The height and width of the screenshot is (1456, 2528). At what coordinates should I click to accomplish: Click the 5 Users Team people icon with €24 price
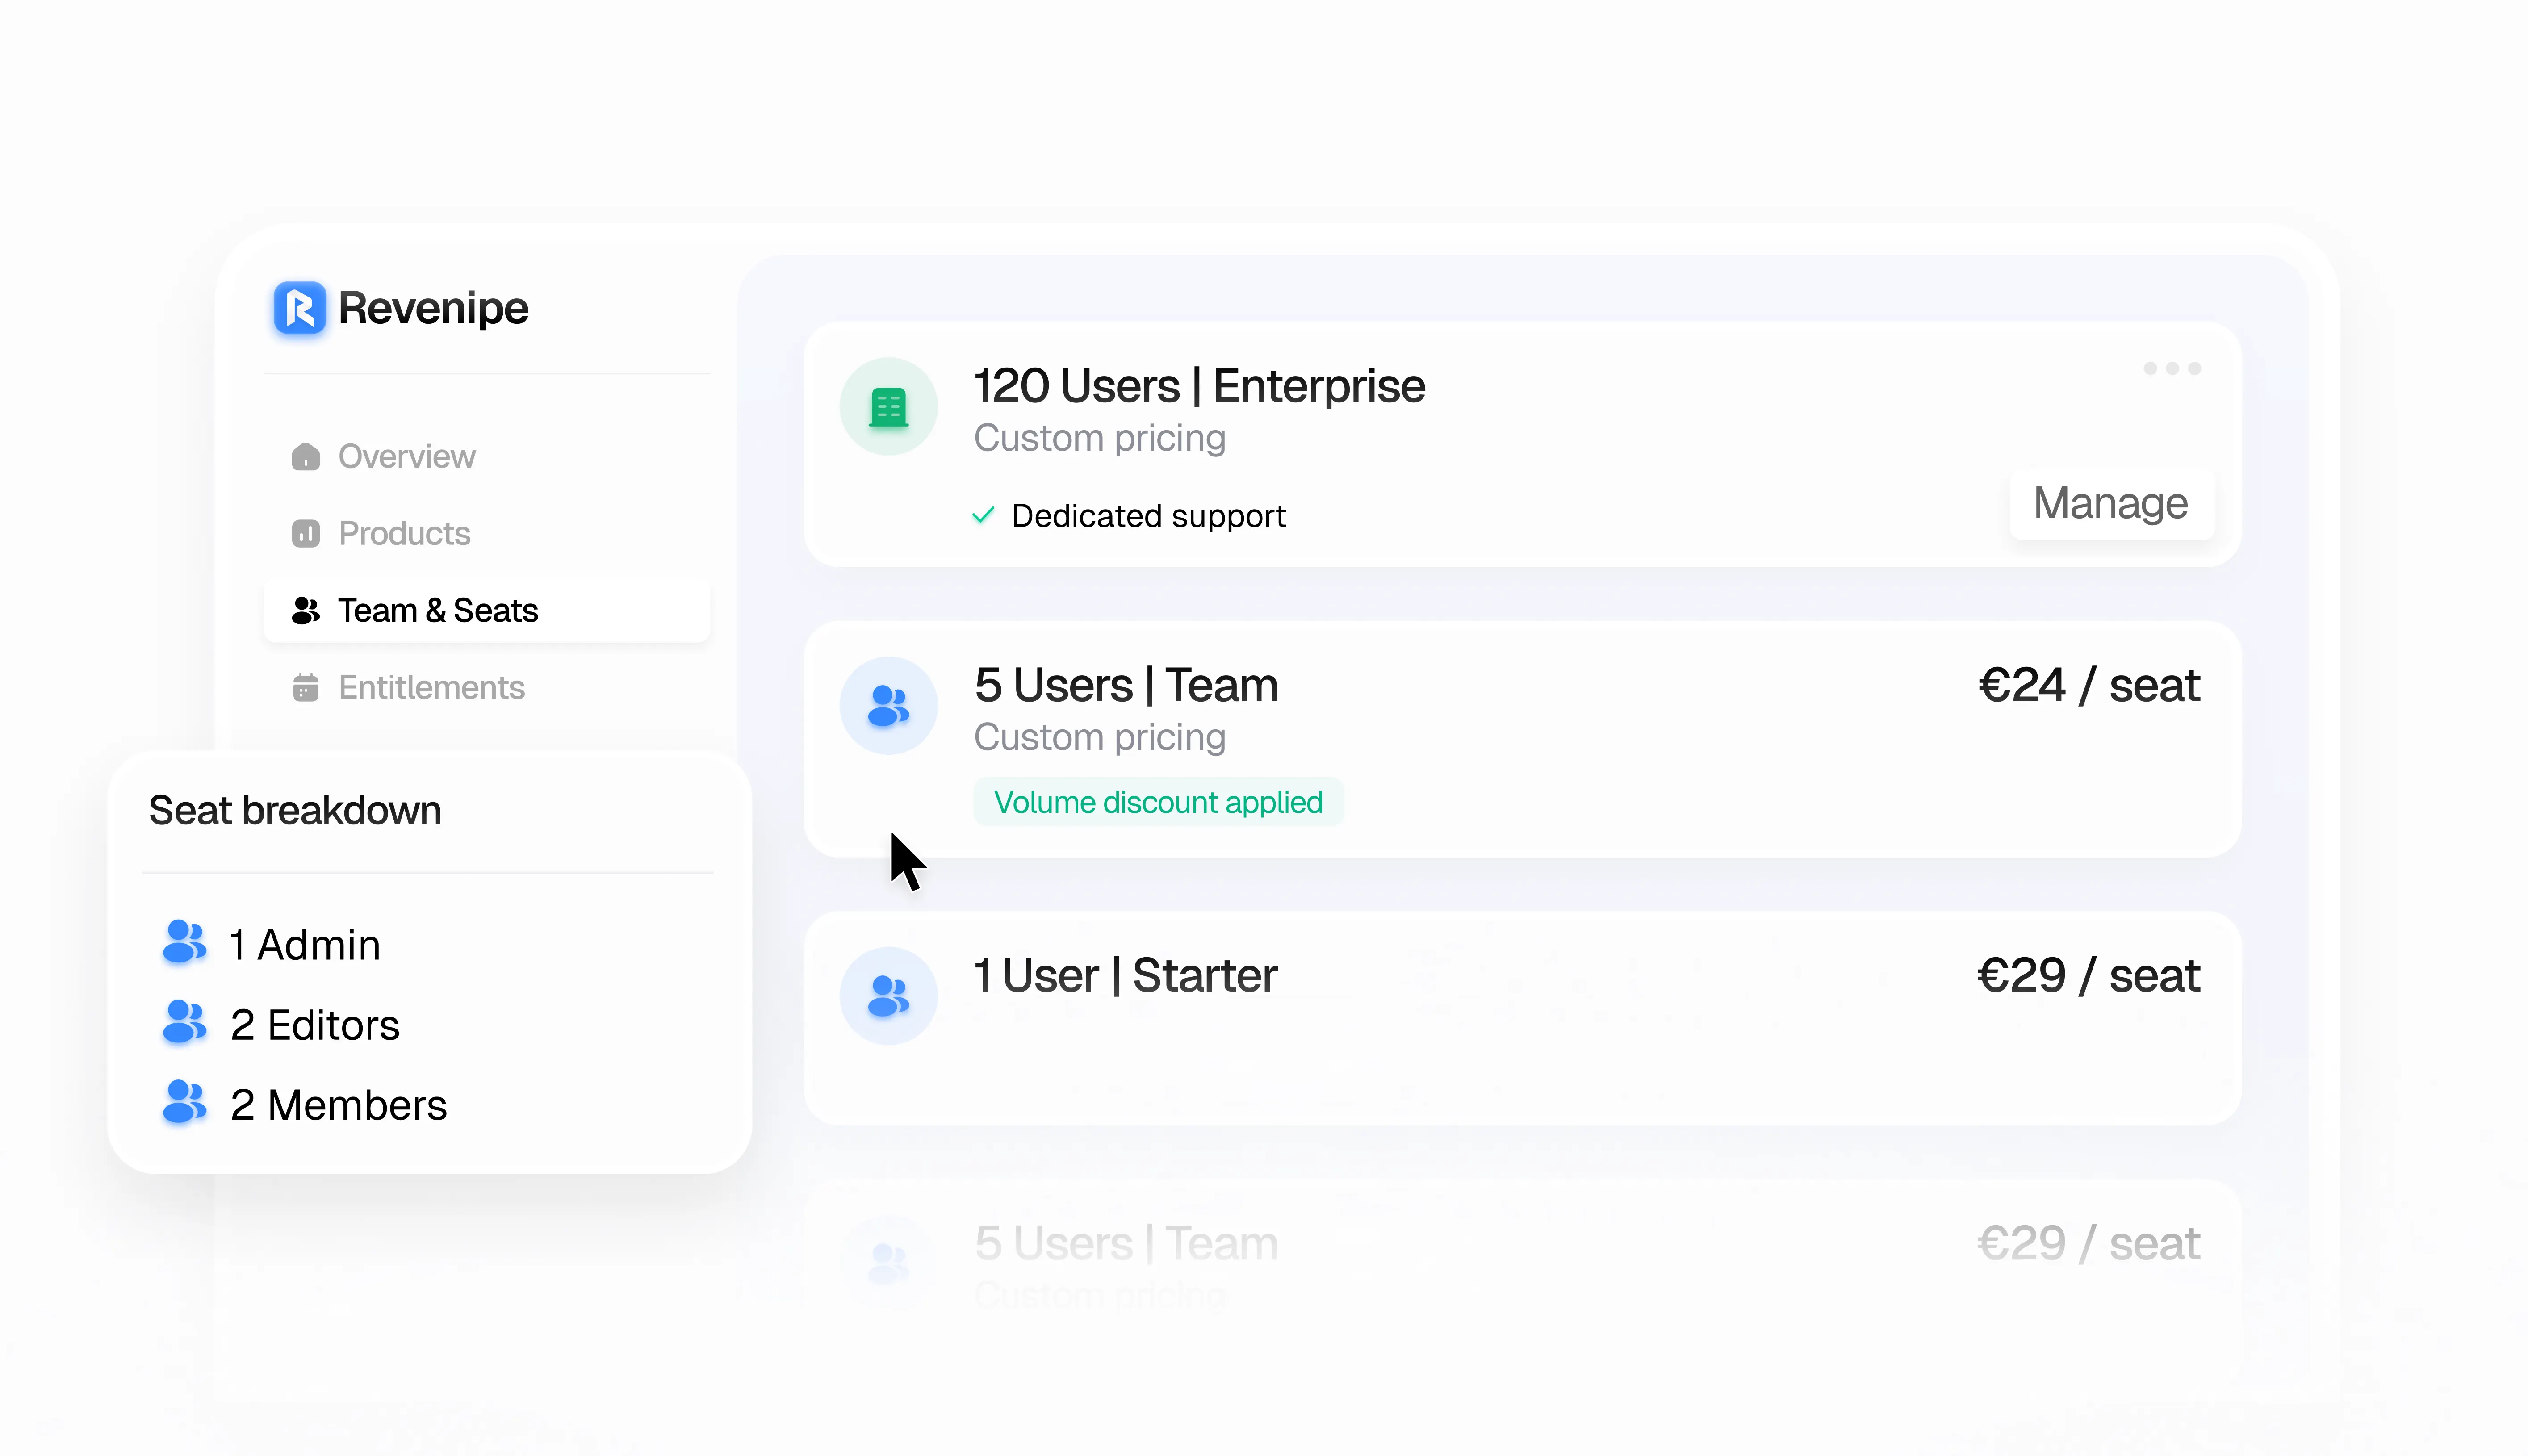pyautogui.click(x=888, y=705)
